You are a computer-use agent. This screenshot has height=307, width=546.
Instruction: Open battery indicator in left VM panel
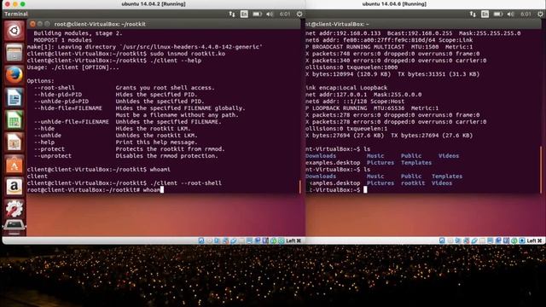(x=257, y=14)
